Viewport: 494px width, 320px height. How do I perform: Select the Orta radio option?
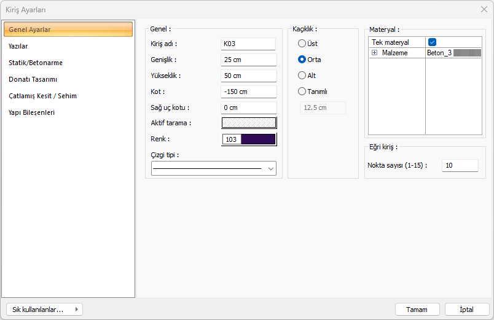(x=302, y=60)
